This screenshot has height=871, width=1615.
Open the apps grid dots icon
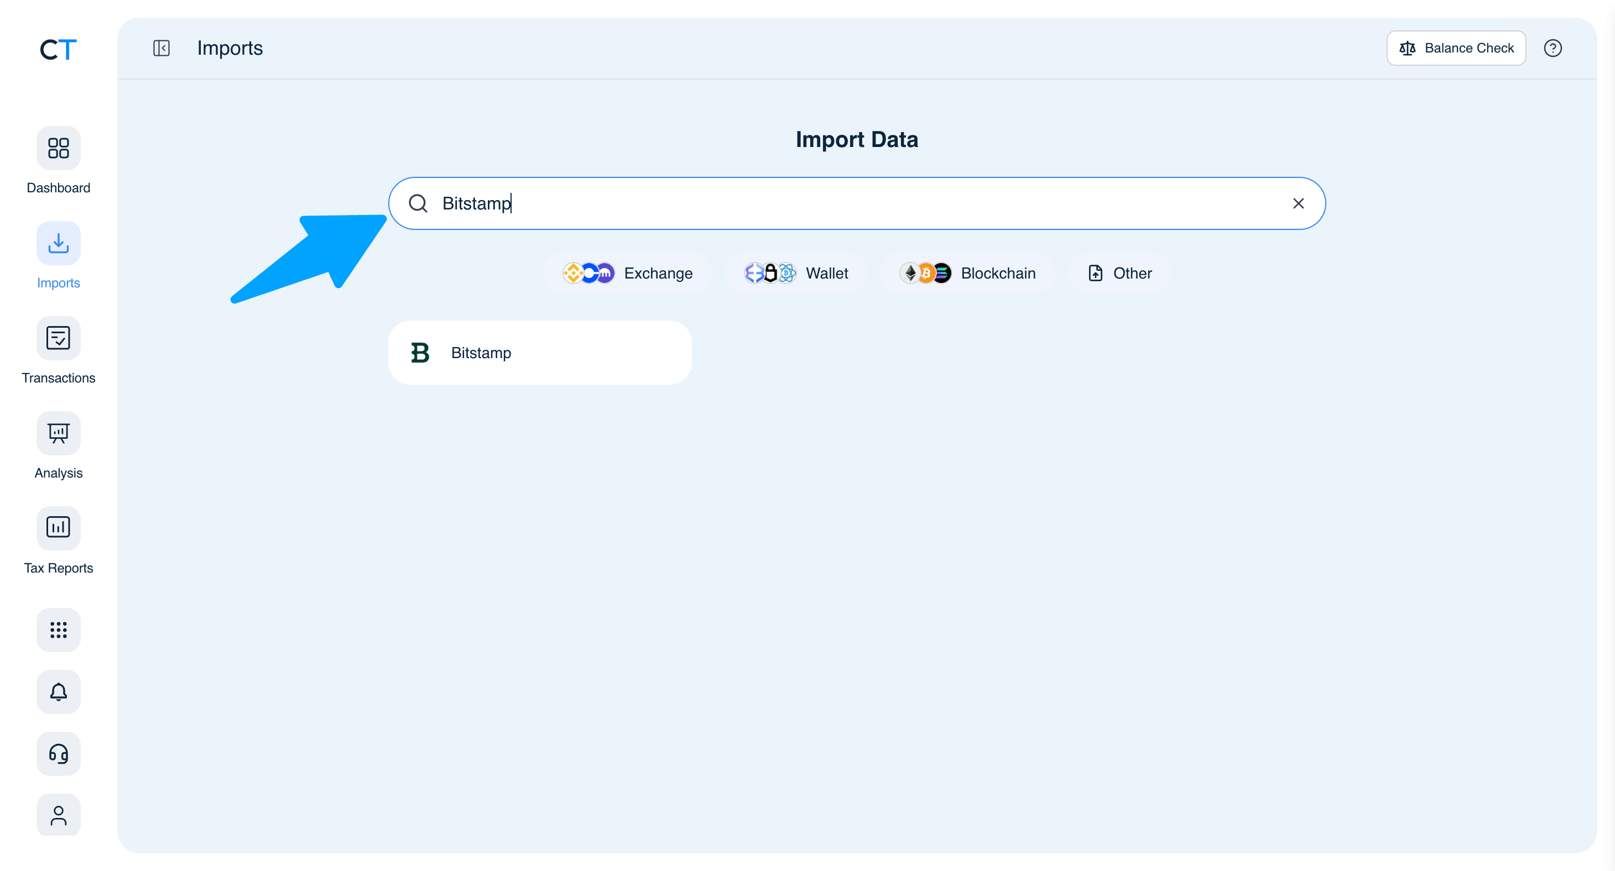pyautogui.click(x=58, y=629)
